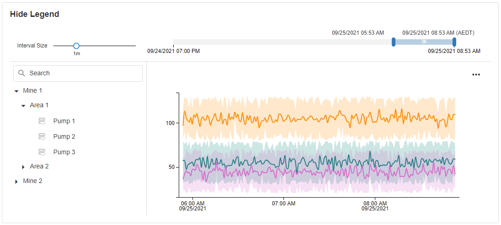
Task: Click the right handle of time range
Action: pos(454,42)
